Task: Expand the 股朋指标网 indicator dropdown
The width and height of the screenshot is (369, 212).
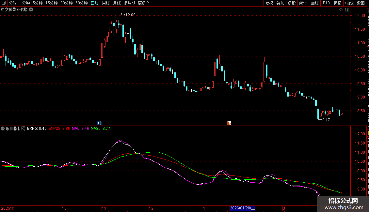Action: [x=3, y=129]
